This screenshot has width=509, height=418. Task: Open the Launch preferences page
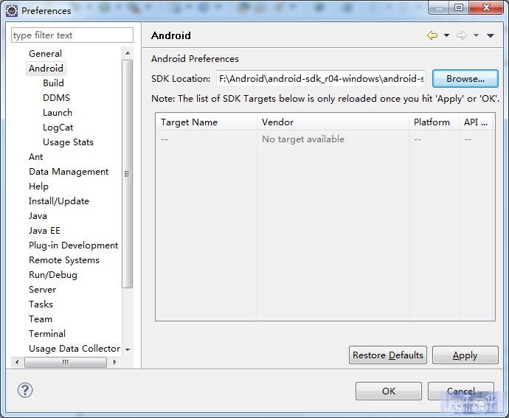point(58,113)
